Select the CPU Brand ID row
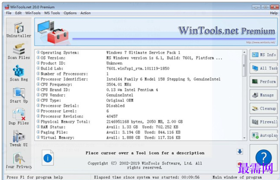Screen dimensions: 280x180 click(138, 90)
